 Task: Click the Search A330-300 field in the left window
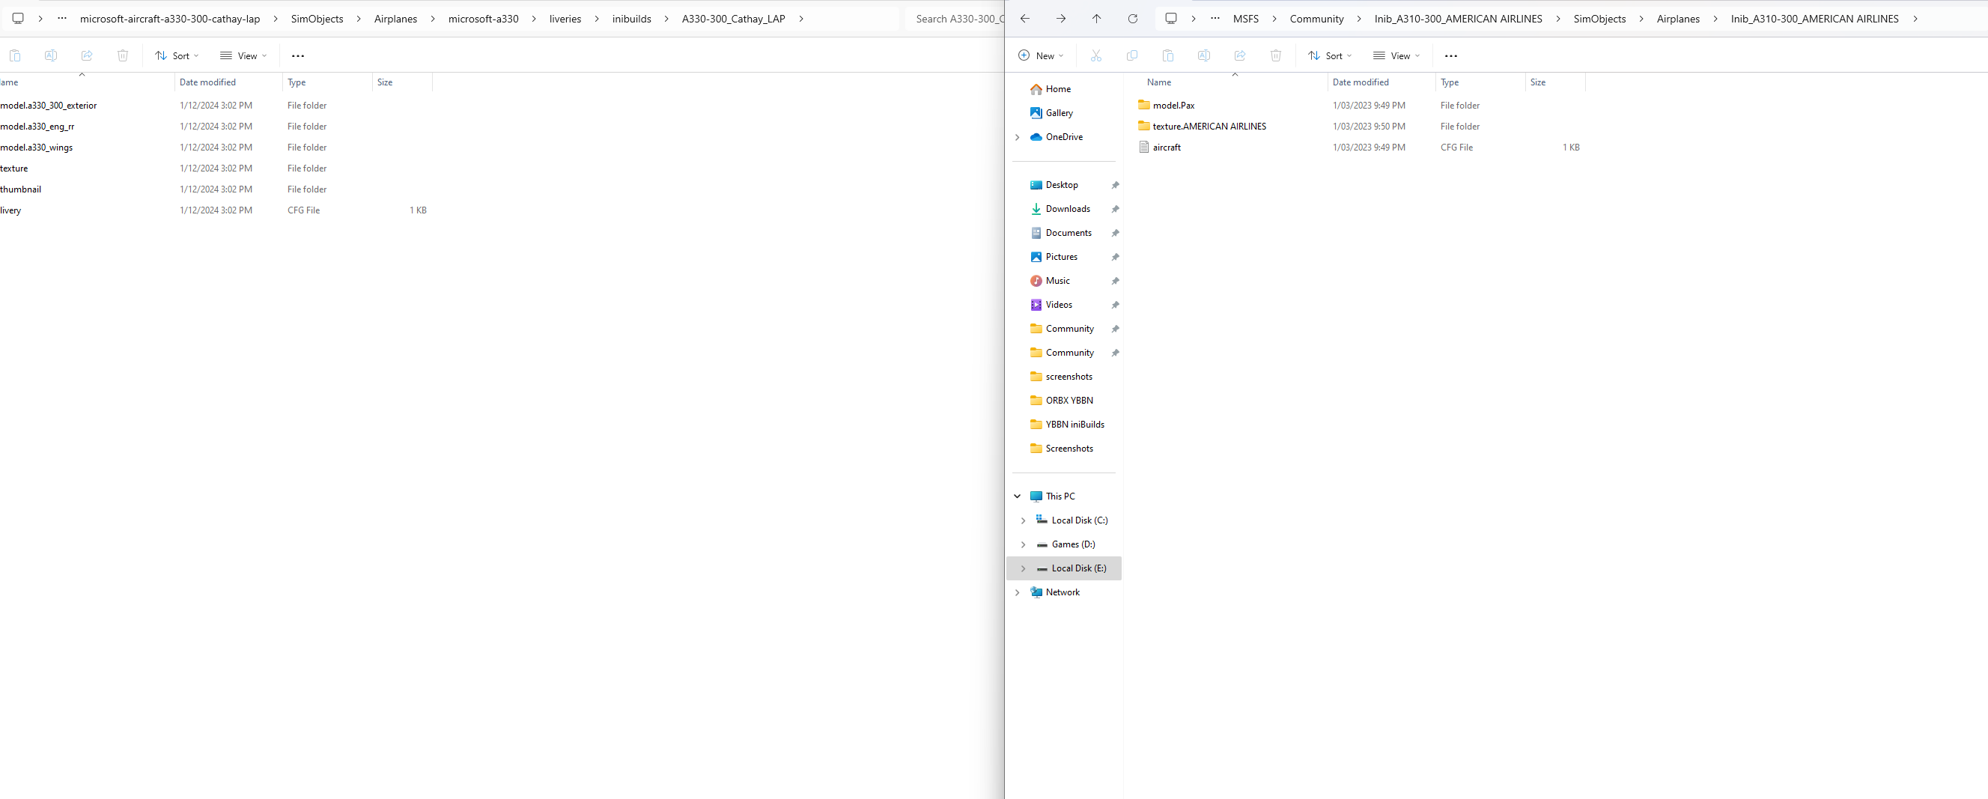[x=955, y=19]
